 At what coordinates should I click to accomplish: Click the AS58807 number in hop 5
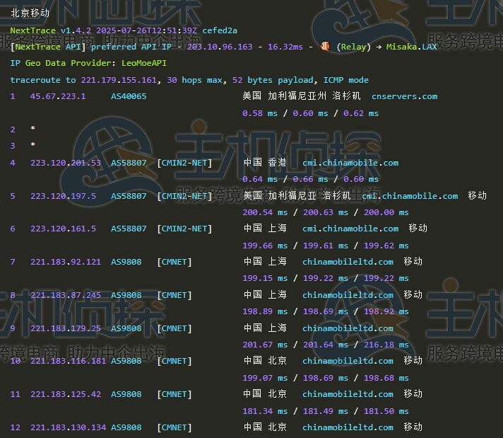[x=129, y=196]
